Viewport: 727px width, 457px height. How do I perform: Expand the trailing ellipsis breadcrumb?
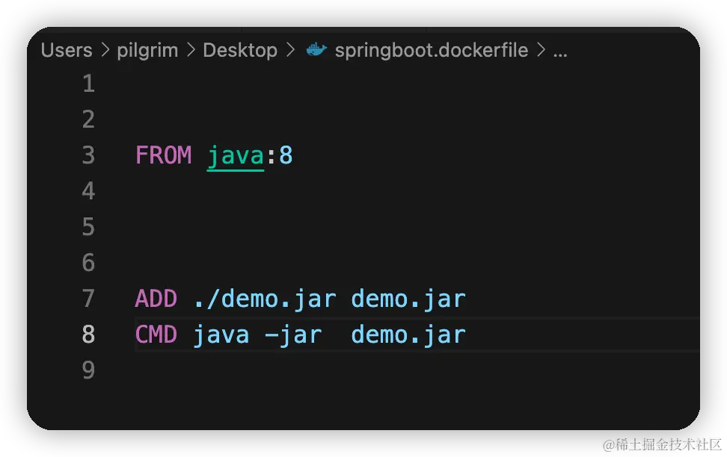click(560, 53)
